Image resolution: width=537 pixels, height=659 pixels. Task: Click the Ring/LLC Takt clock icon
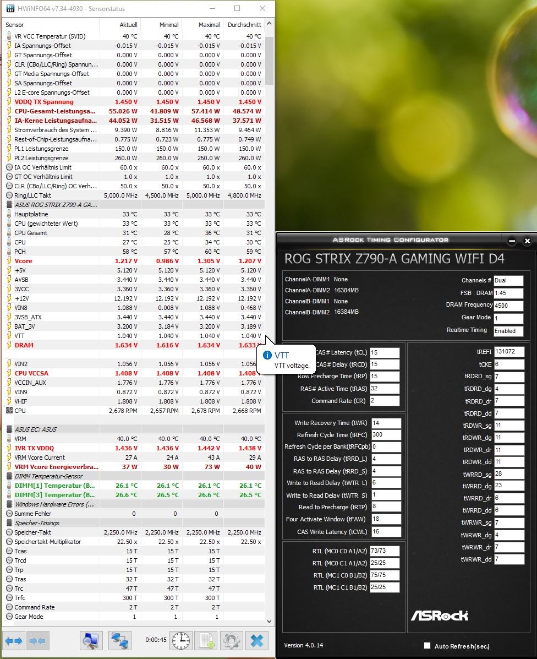(9, 195)
